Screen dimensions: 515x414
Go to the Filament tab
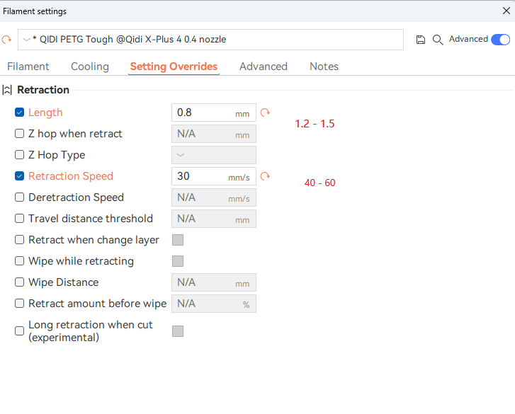pos(28,67)
